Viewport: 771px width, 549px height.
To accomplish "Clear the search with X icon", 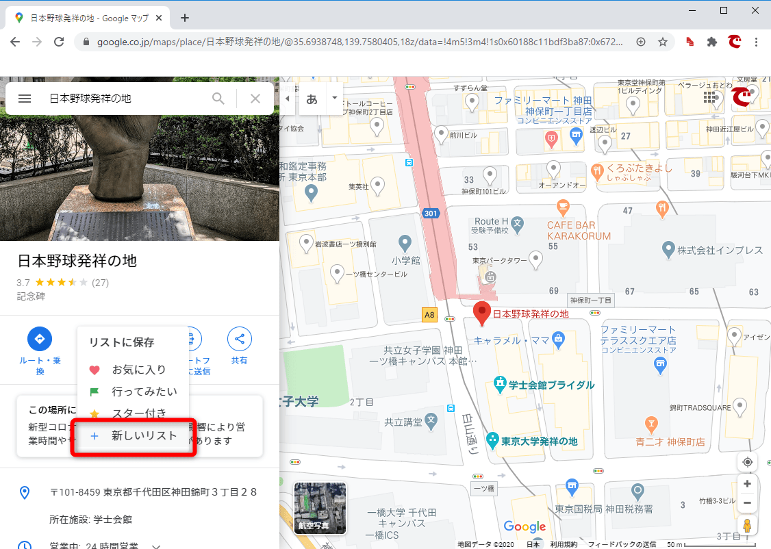I will [x=255, y=99].
